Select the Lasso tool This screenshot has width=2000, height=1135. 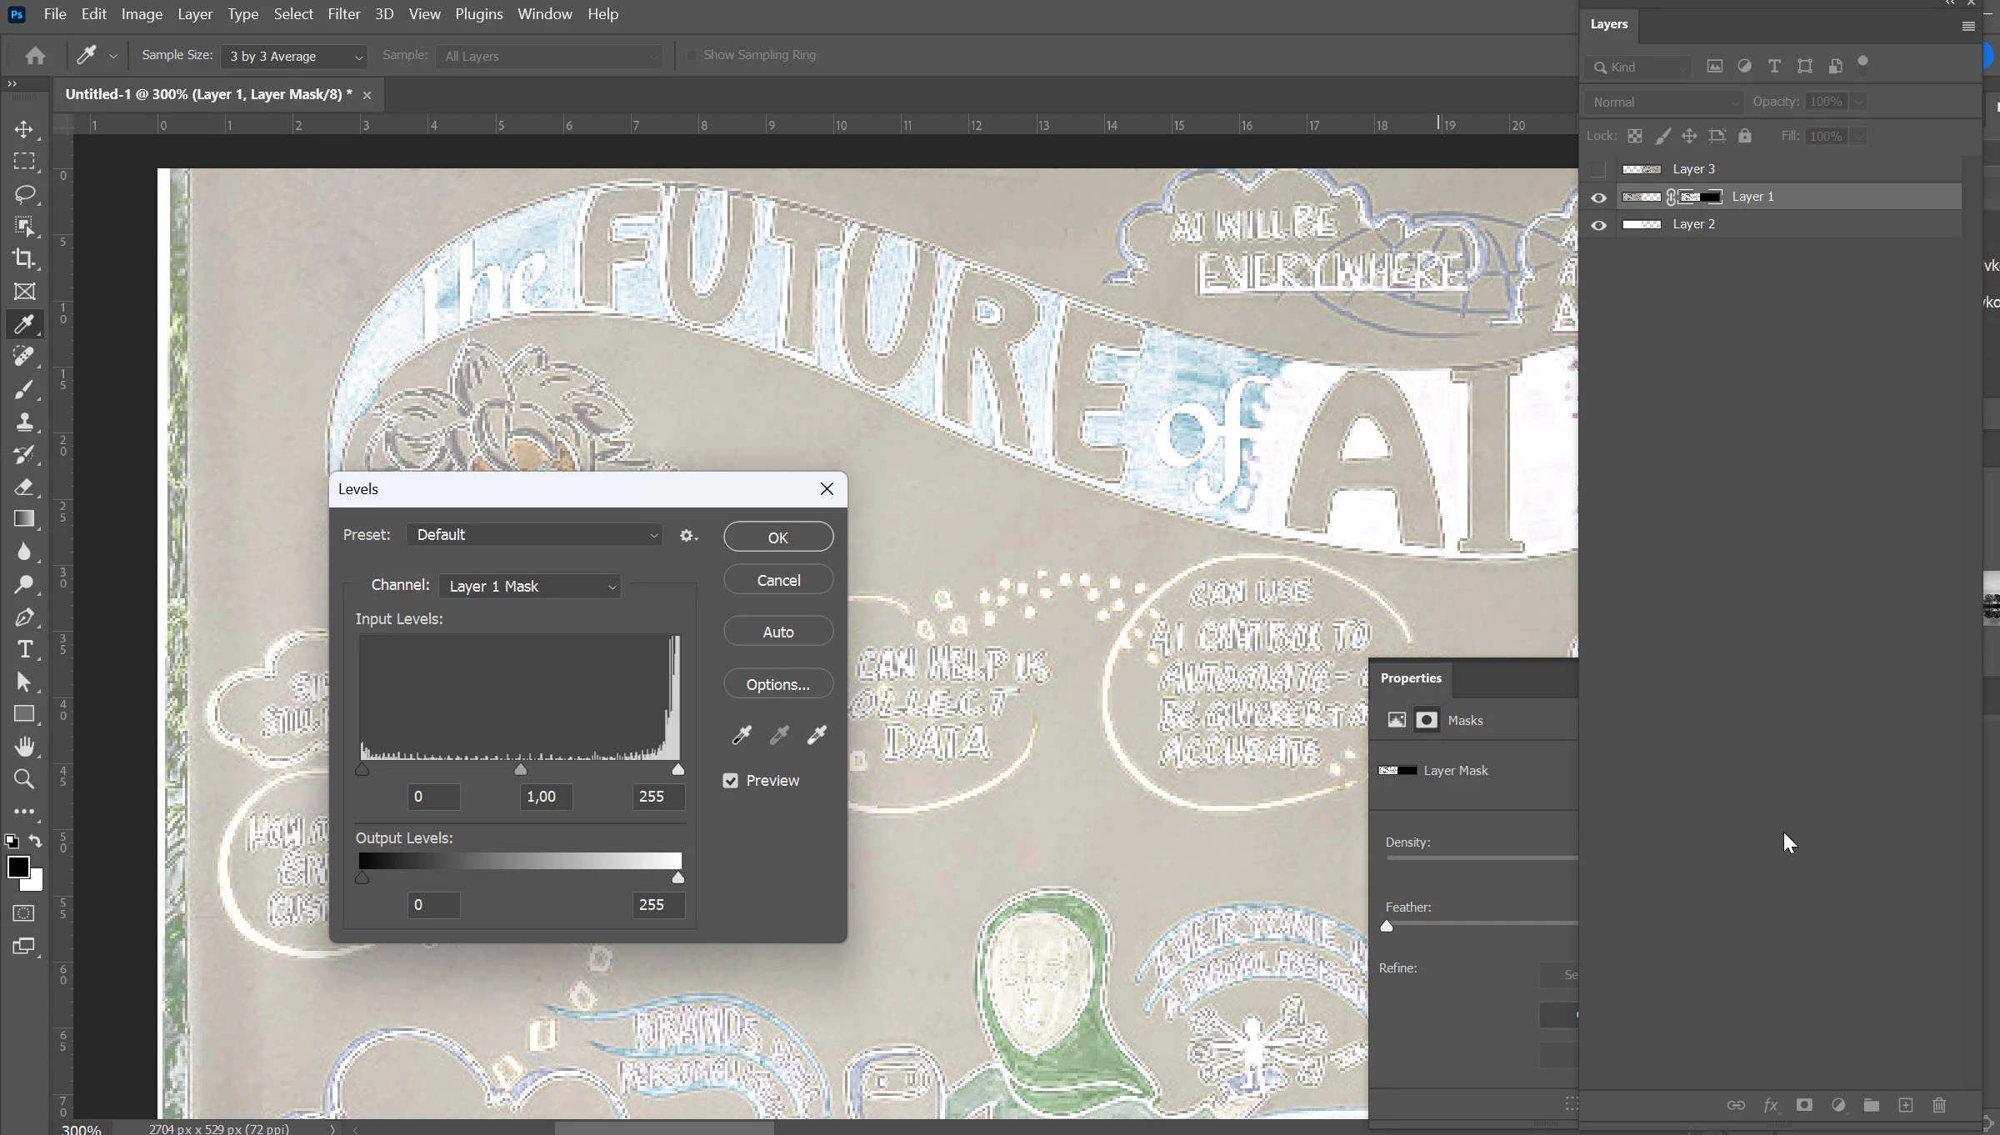(23, 194)
